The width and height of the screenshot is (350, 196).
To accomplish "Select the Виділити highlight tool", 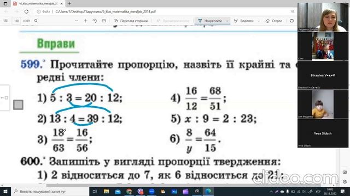I will 243,21.
